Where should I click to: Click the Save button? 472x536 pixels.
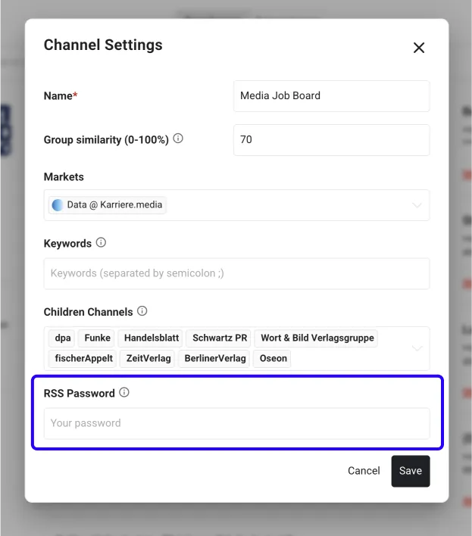coord(410,471)
